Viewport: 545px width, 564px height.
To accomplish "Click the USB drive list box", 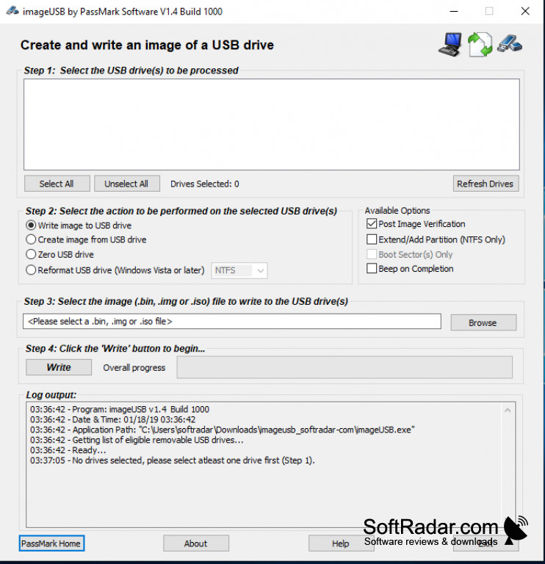I will [272, 124].
